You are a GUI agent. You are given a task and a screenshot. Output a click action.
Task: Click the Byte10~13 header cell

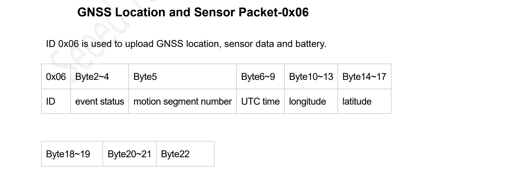click(311, 77)
